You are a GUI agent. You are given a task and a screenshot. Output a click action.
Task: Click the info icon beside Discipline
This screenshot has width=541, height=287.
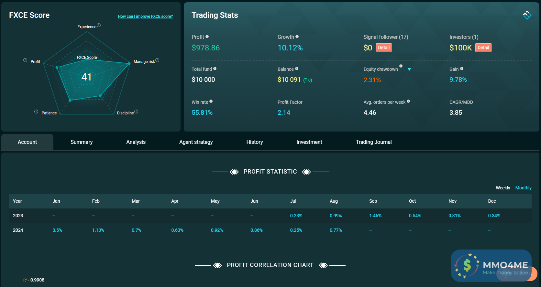(x=136, y=112)
